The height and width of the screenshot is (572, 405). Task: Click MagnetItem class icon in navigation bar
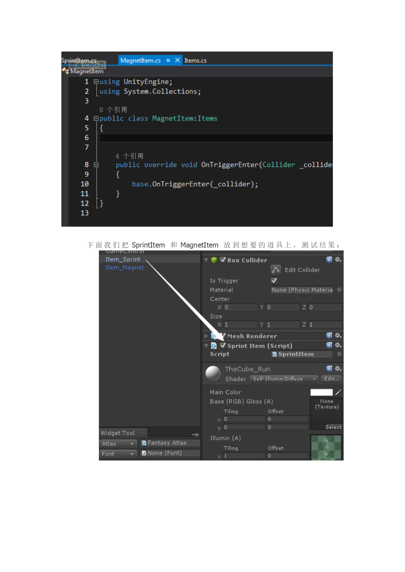(65, 70)
